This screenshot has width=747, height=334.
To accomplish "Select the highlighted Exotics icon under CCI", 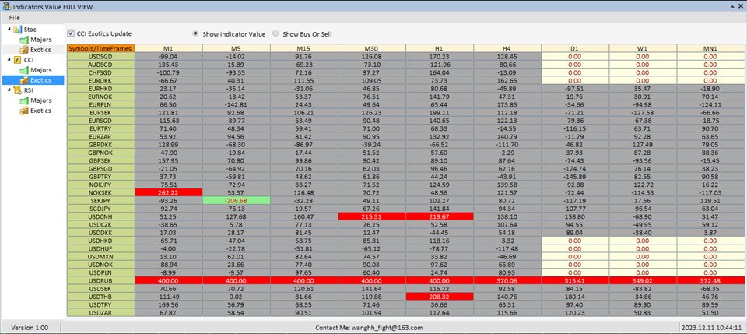I will click(x=24, y=80).
